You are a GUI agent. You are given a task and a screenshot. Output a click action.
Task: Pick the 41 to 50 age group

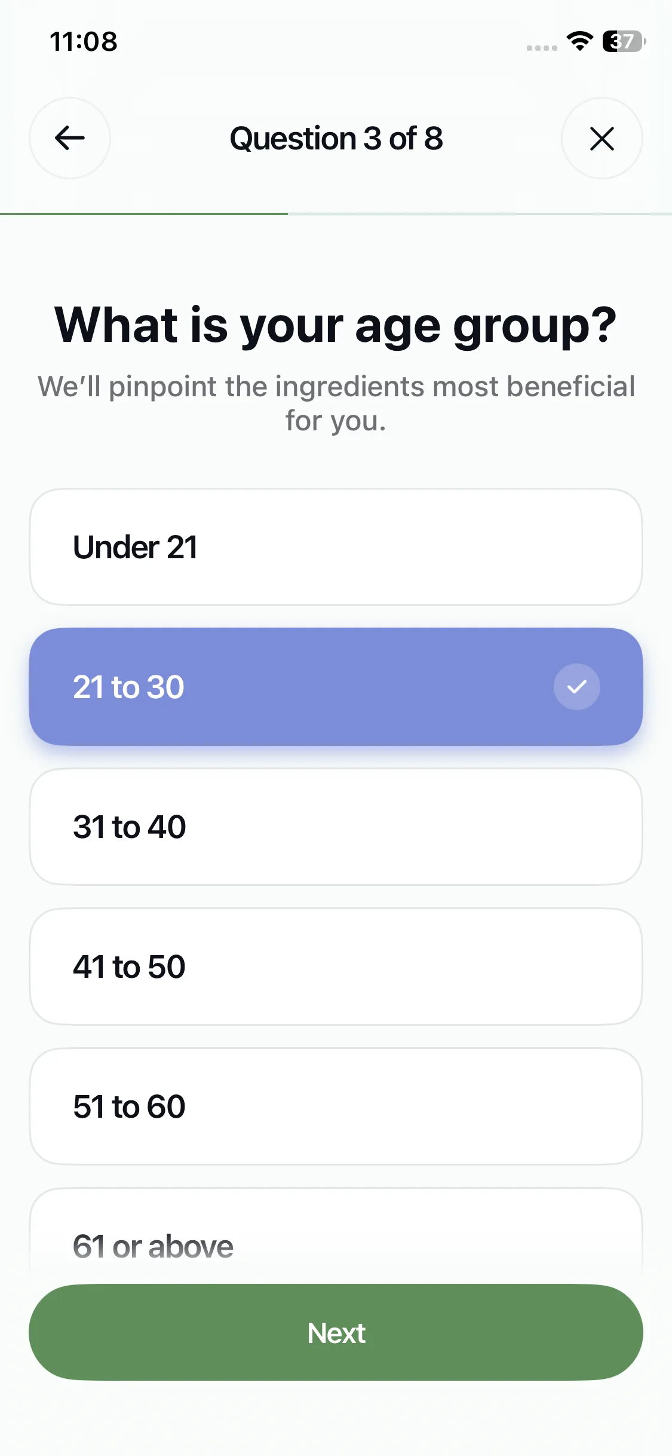point(336,966)
